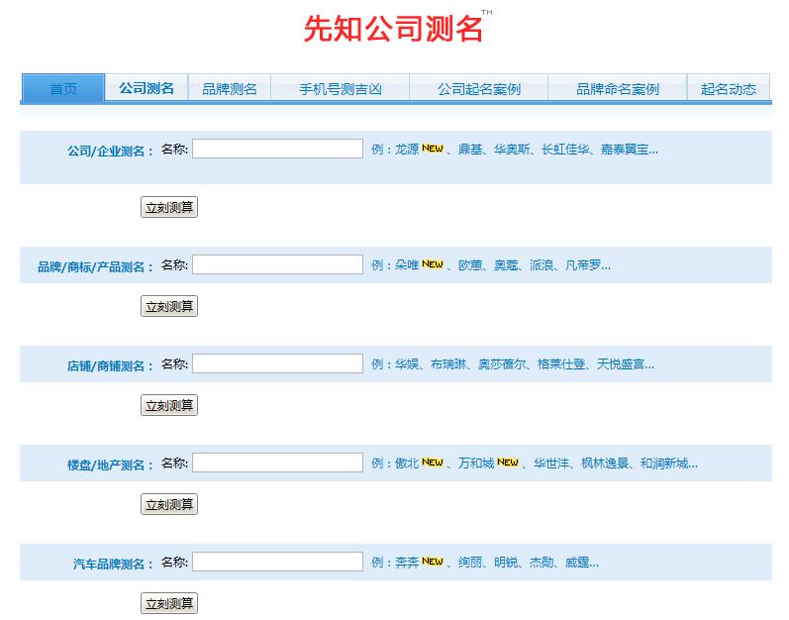The width and height of the screenshot is (789, 620).
Task: Click the 汽车品牌测名 section label
Action: tap(113, 565)
